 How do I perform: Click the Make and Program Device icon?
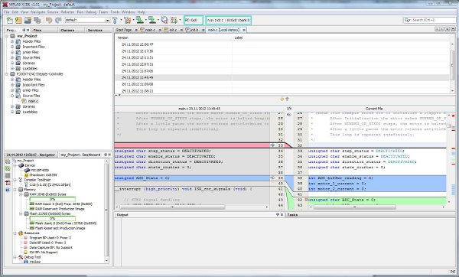coord(140,20)
